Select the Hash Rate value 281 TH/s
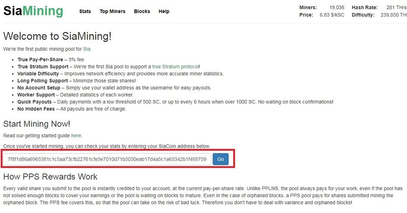This screenshot has width=407, height=213. tap(396, 8)
